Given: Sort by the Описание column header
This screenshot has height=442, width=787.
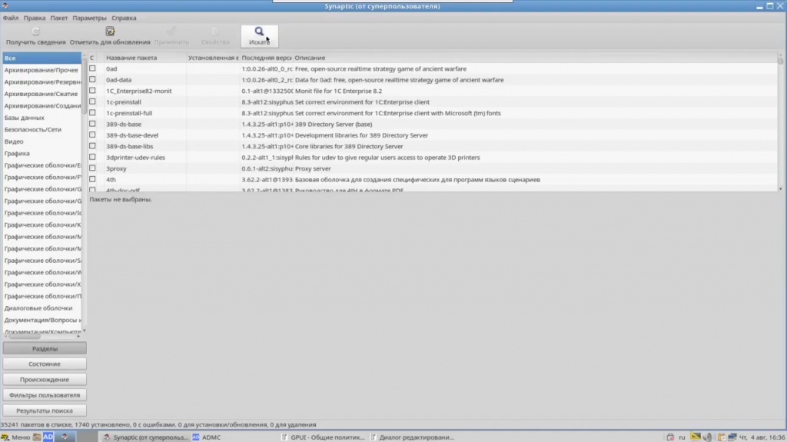Looking at the screenshot, I should [535, 58].
